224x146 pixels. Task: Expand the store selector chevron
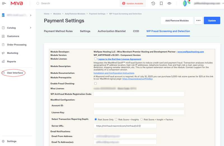(31, 15)
